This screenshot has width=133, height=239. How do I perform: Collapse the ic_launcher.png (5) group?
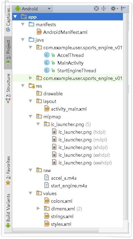tap(38, 124)
